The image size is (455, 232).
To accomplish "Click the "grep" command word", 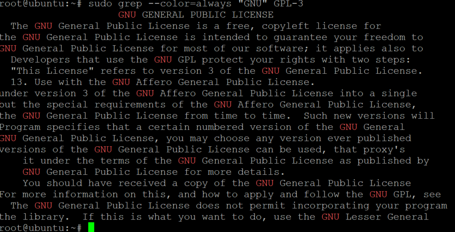I will coord(130,4).
